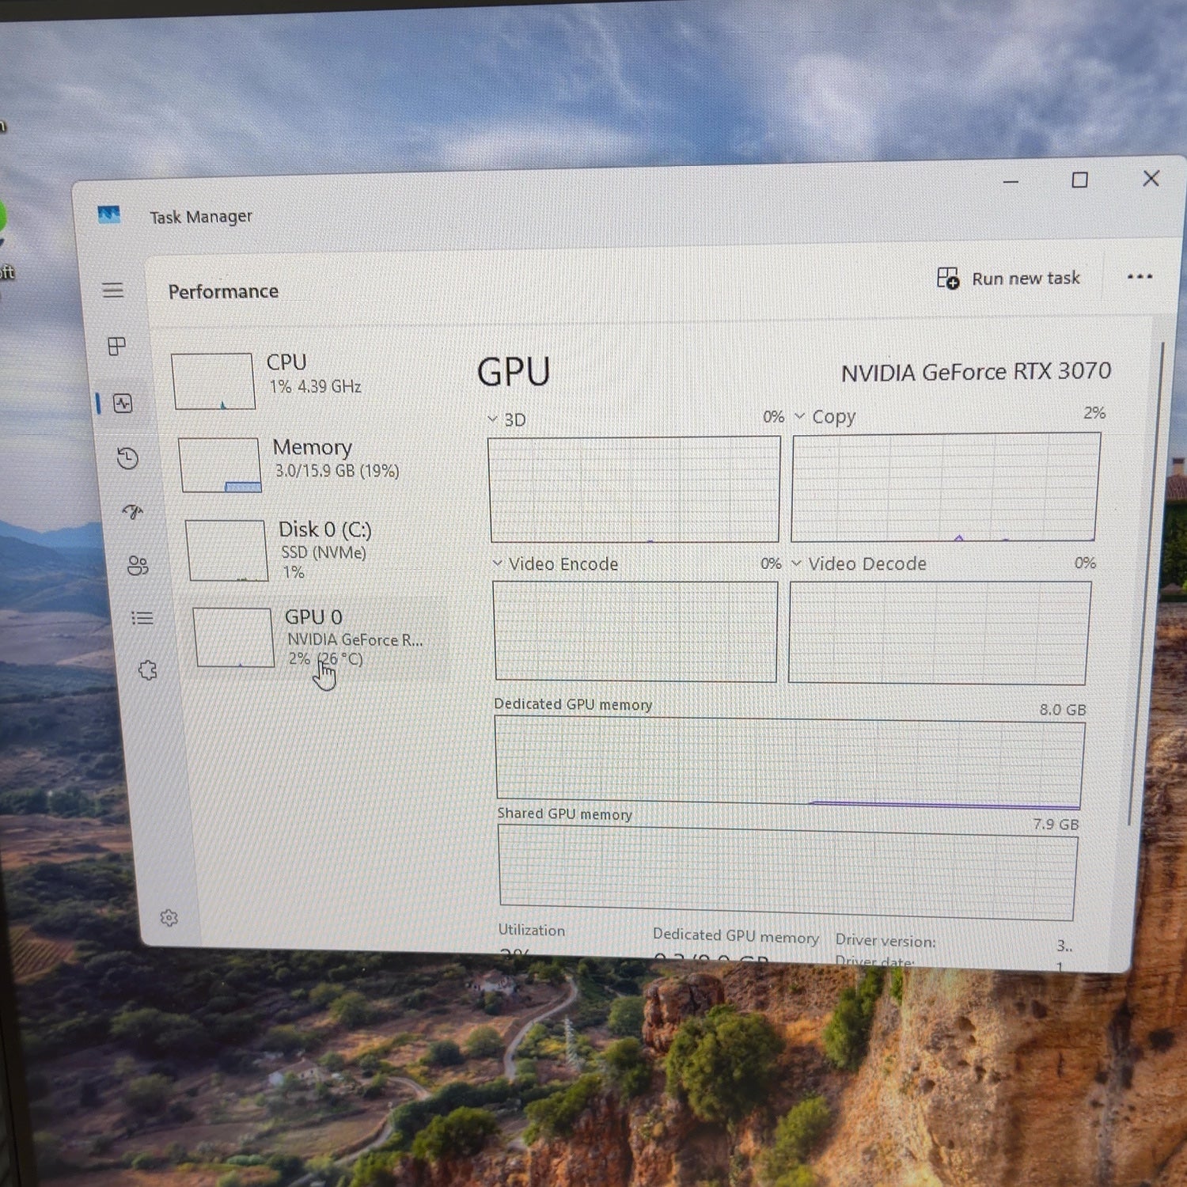1187x1187 pixels.
Task: Click the "Shared GPU memory" graph label
Action: tap(565, 813)
